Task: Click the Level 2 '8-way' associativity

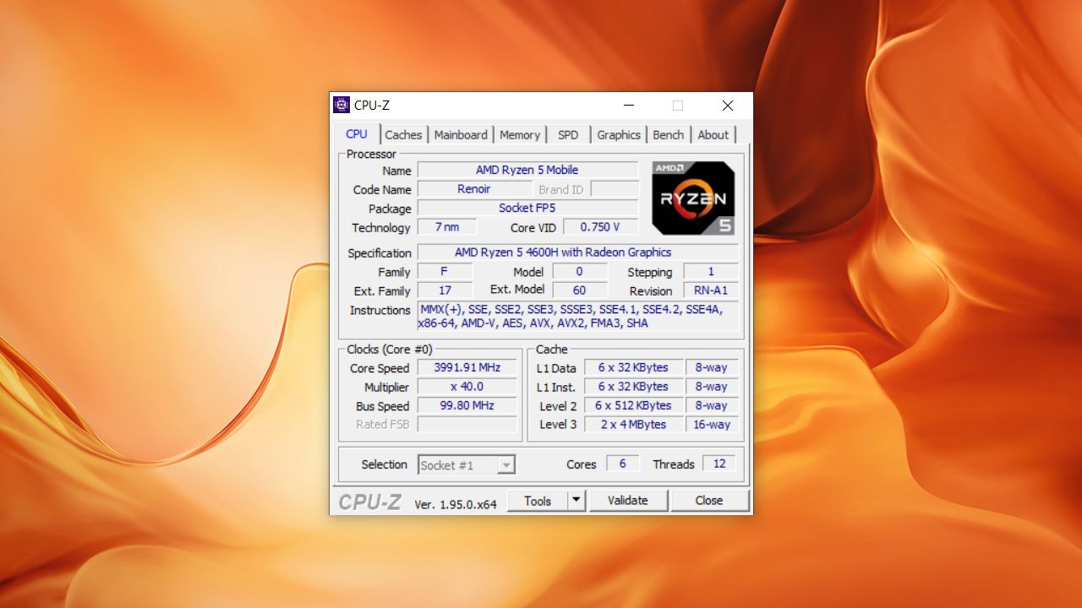Action: (x=712, y=405)
